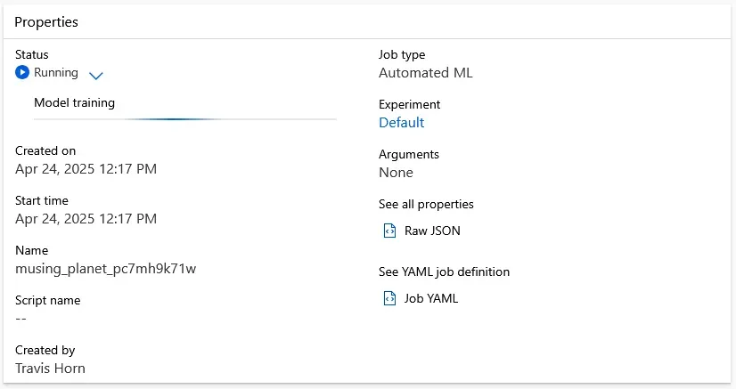Click the blue Running status icon
Viewport: 736px width, 389px height.
click(x=22, y=73)
